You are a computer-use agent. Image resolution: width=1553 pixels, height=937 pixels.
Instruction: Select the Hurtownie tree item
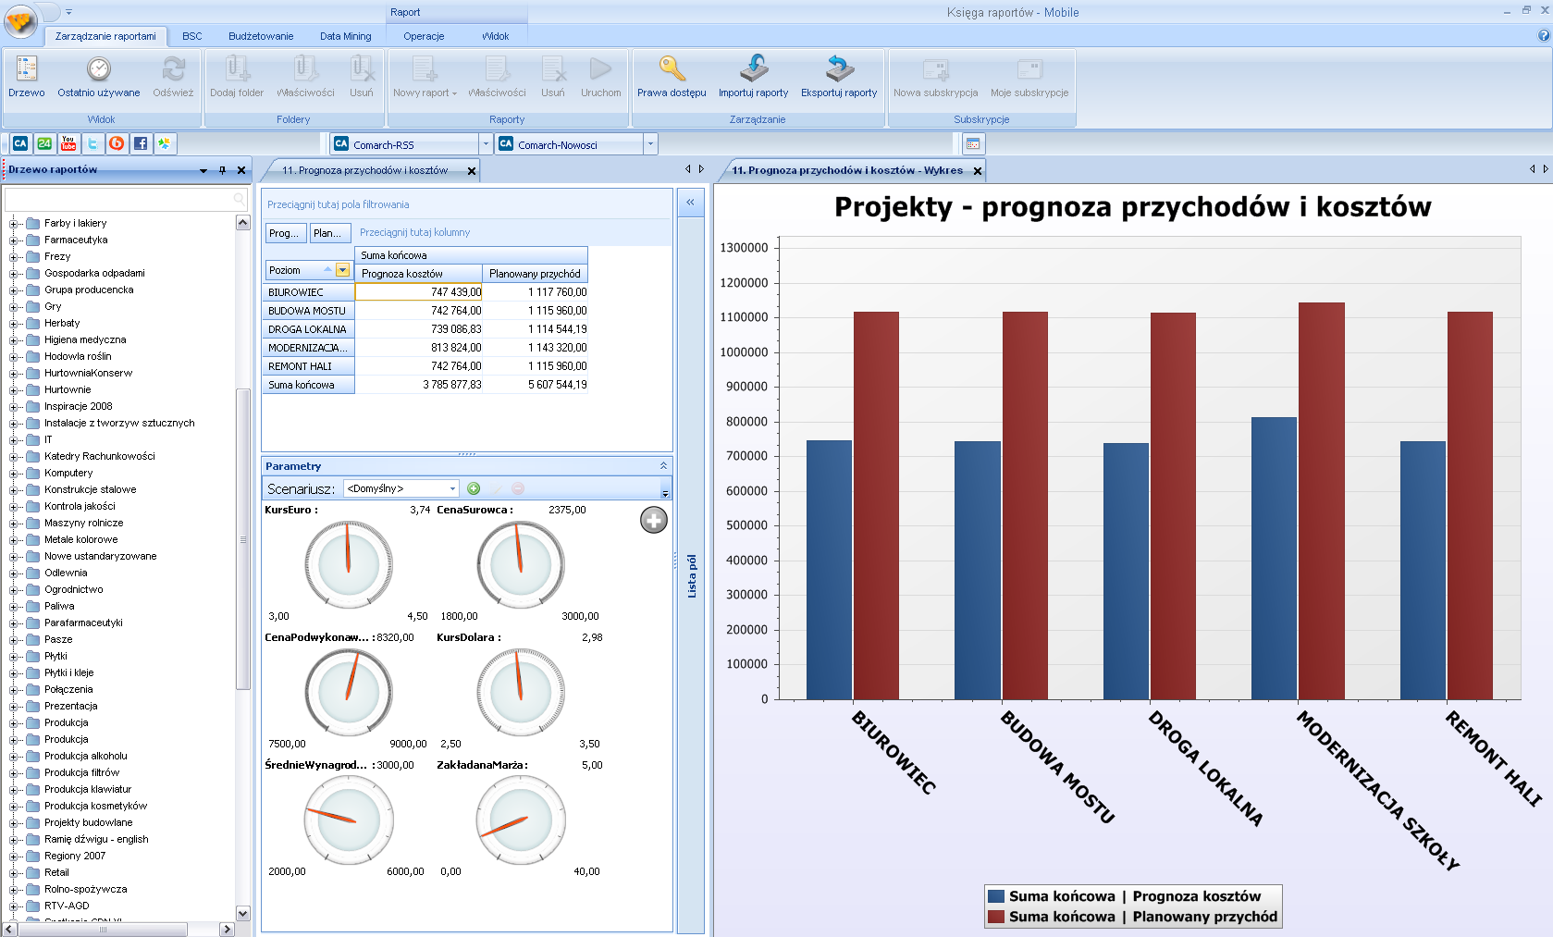68,389
